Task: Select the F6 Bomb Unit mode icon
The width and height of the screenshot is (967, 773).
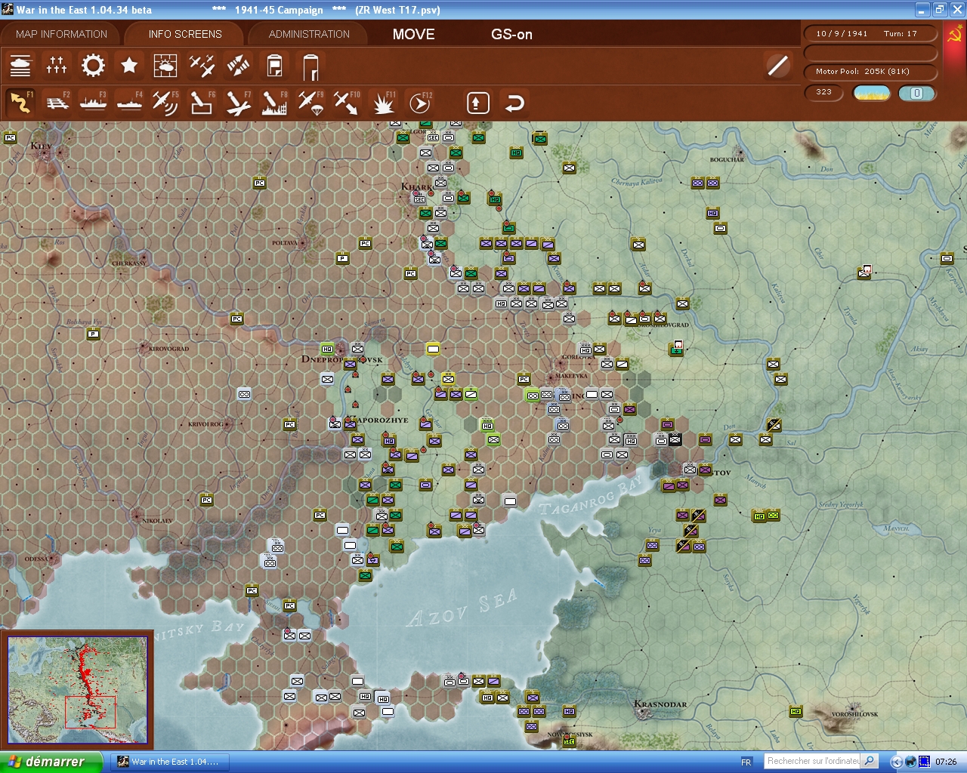Action: tap(202, 103)
